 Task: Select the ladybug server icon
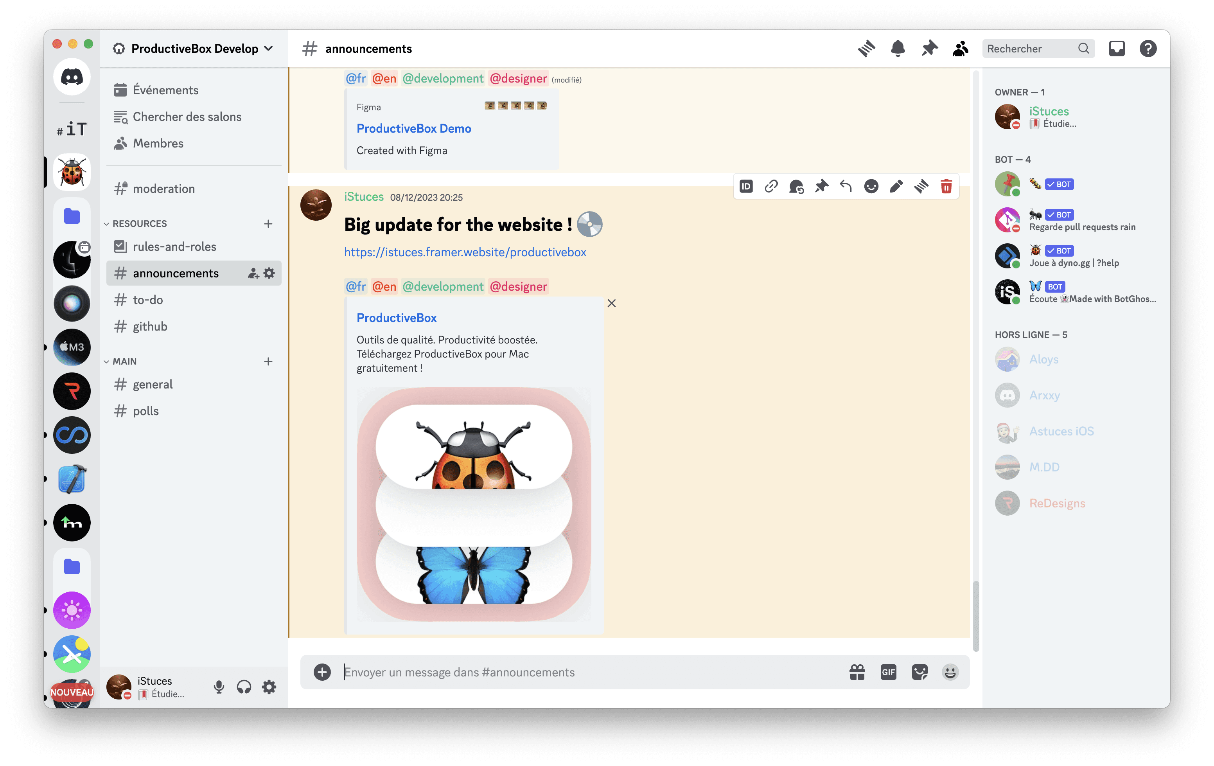click(x=72, y=172)
